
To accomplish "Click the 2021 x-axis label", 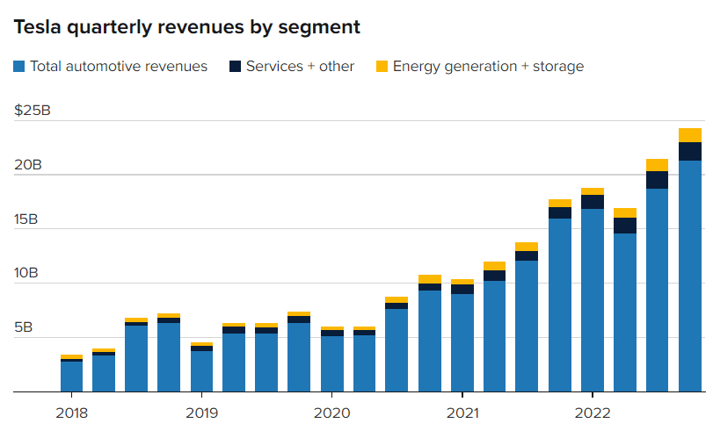I will pyautogui.click(x=462, y=413).
